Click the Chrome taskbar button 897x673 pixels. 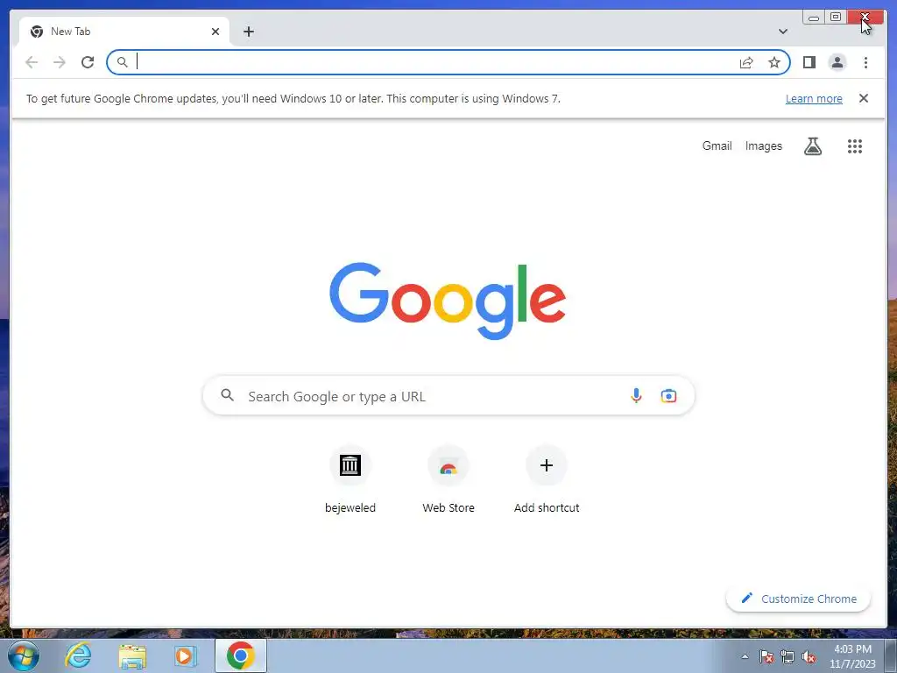[x=241, y=655]
